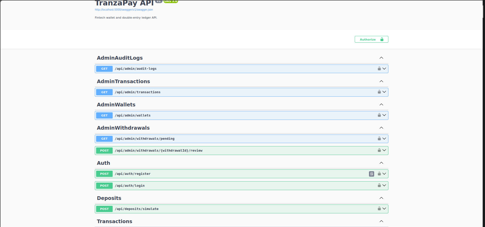Collapse the AdminAuditLogs section
The height and width of the screenshot is (227, 485).
[x=381, y=58]
